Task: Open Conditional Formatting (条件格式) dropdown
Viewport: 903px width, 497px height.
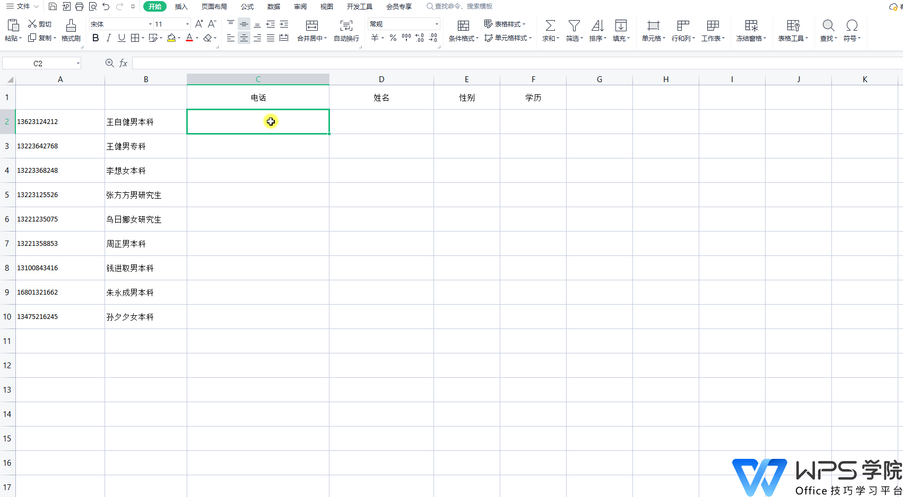Action: (x=464, y=31)
